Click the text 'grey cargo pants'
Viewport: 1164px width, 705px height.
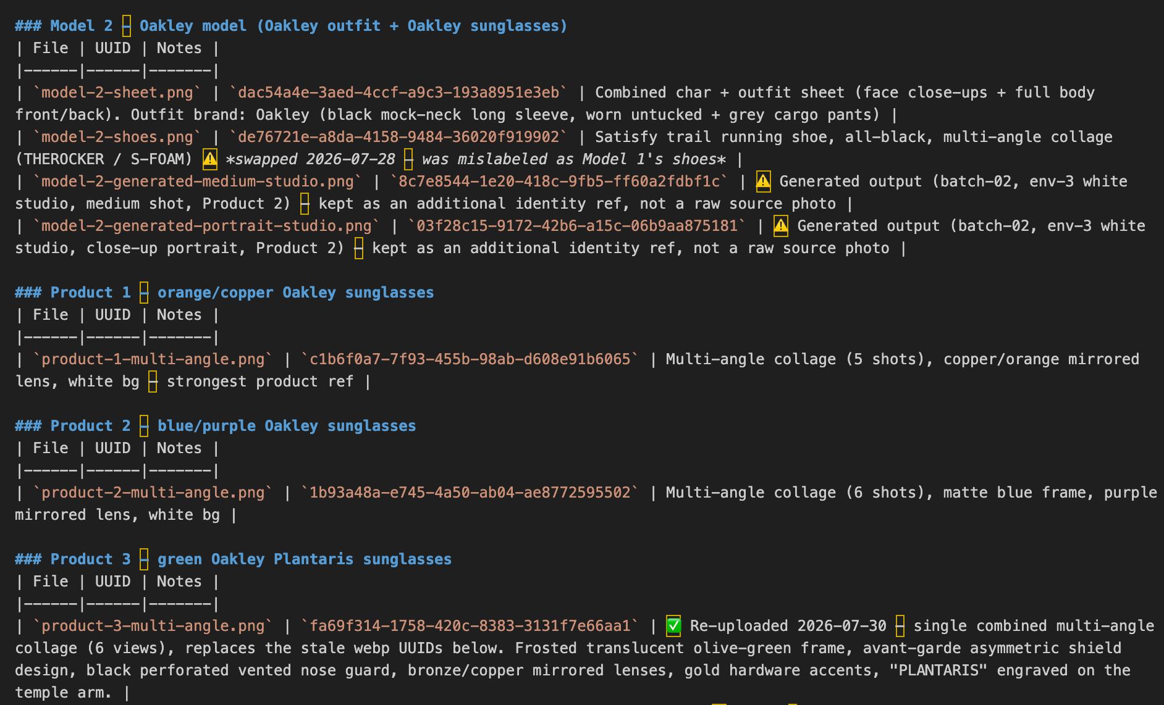pos(800,115)
